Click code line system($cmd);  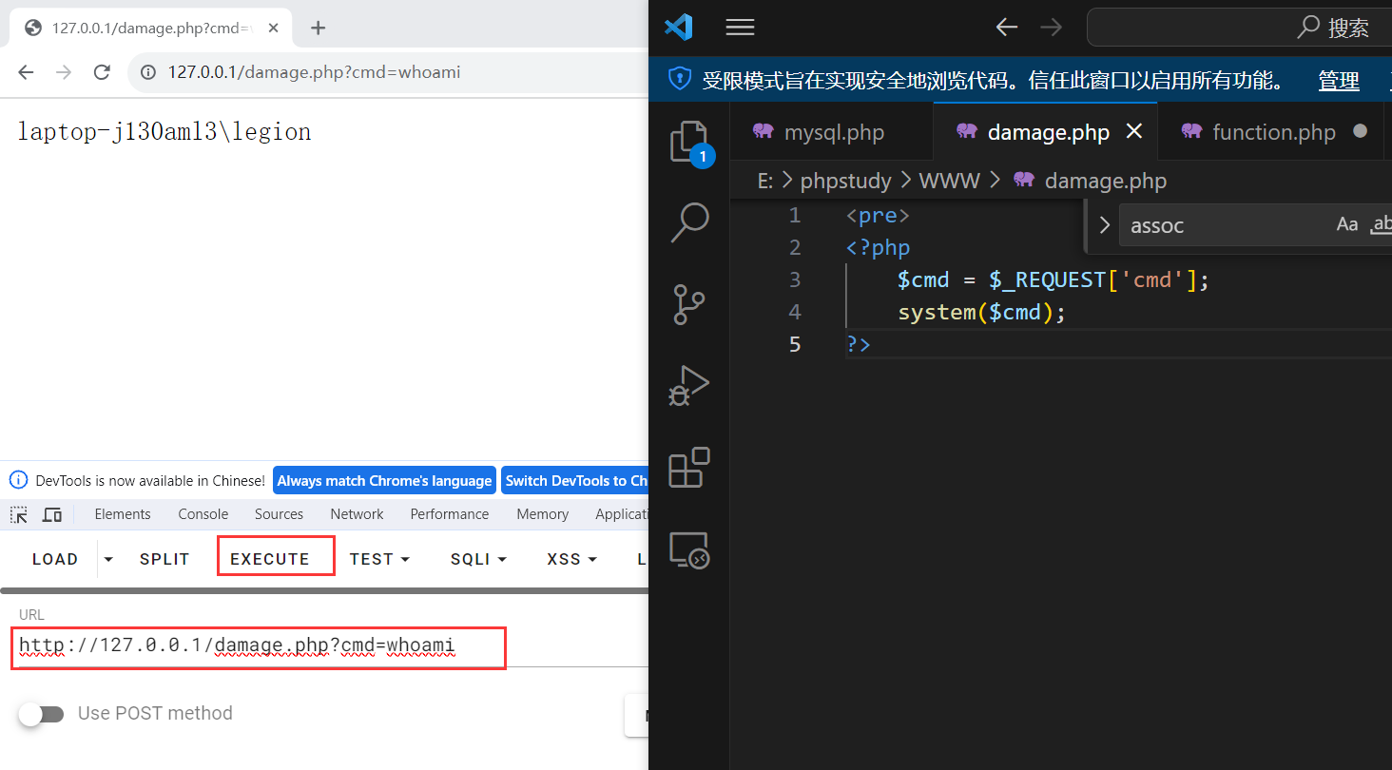[x=982, y=312]
